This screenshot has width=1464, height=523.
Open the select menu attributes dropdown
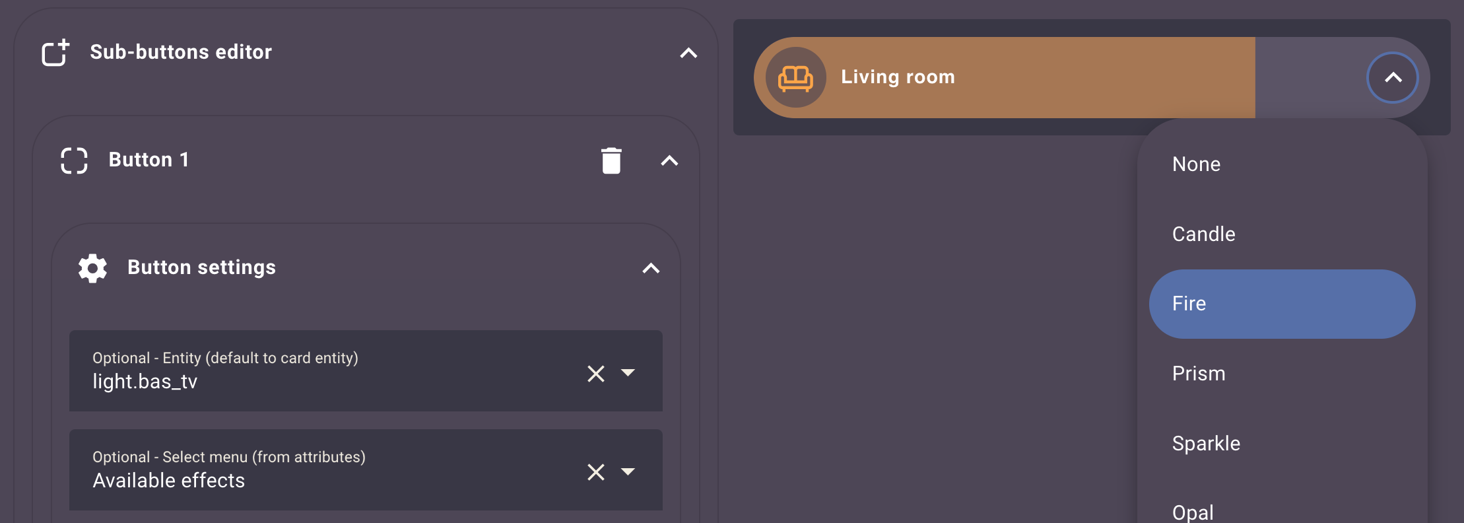coord(628,471)
